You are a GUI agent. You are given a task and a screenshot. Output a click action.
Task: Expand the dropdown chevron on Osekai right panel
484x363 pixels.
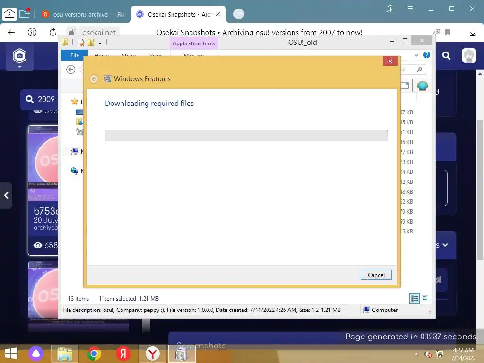point(445,245)
